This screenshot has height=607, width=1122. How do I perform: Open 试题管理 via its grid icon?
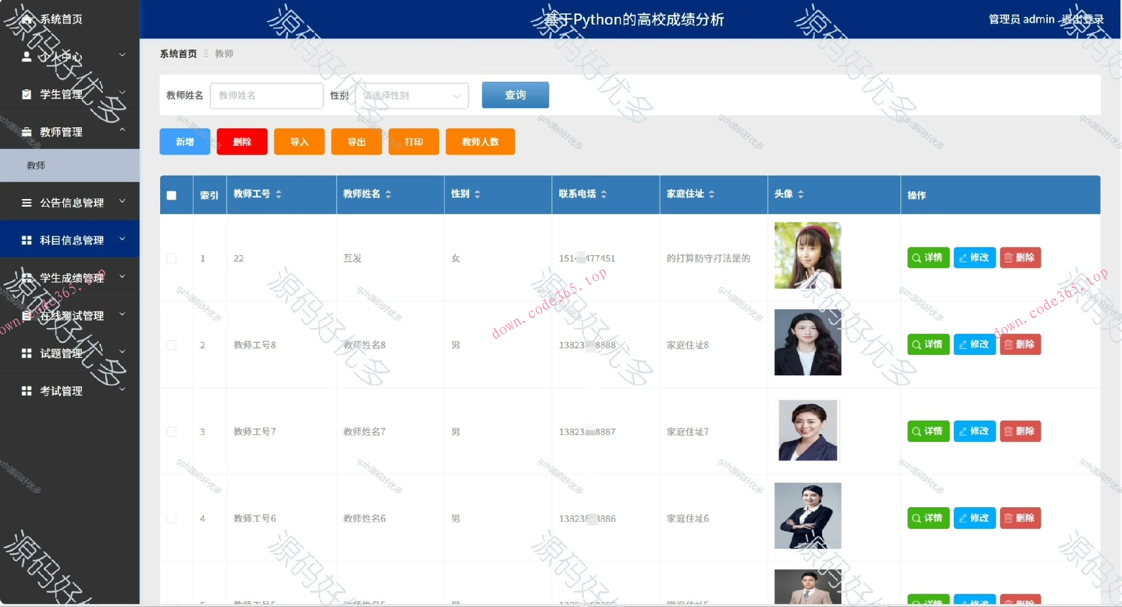click(26, 353)
